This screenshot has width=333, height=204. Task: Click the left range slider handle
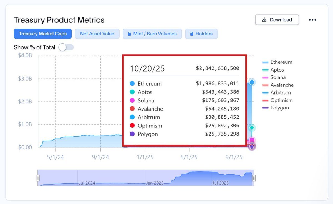pyautogui.click(x=38, y=178)
